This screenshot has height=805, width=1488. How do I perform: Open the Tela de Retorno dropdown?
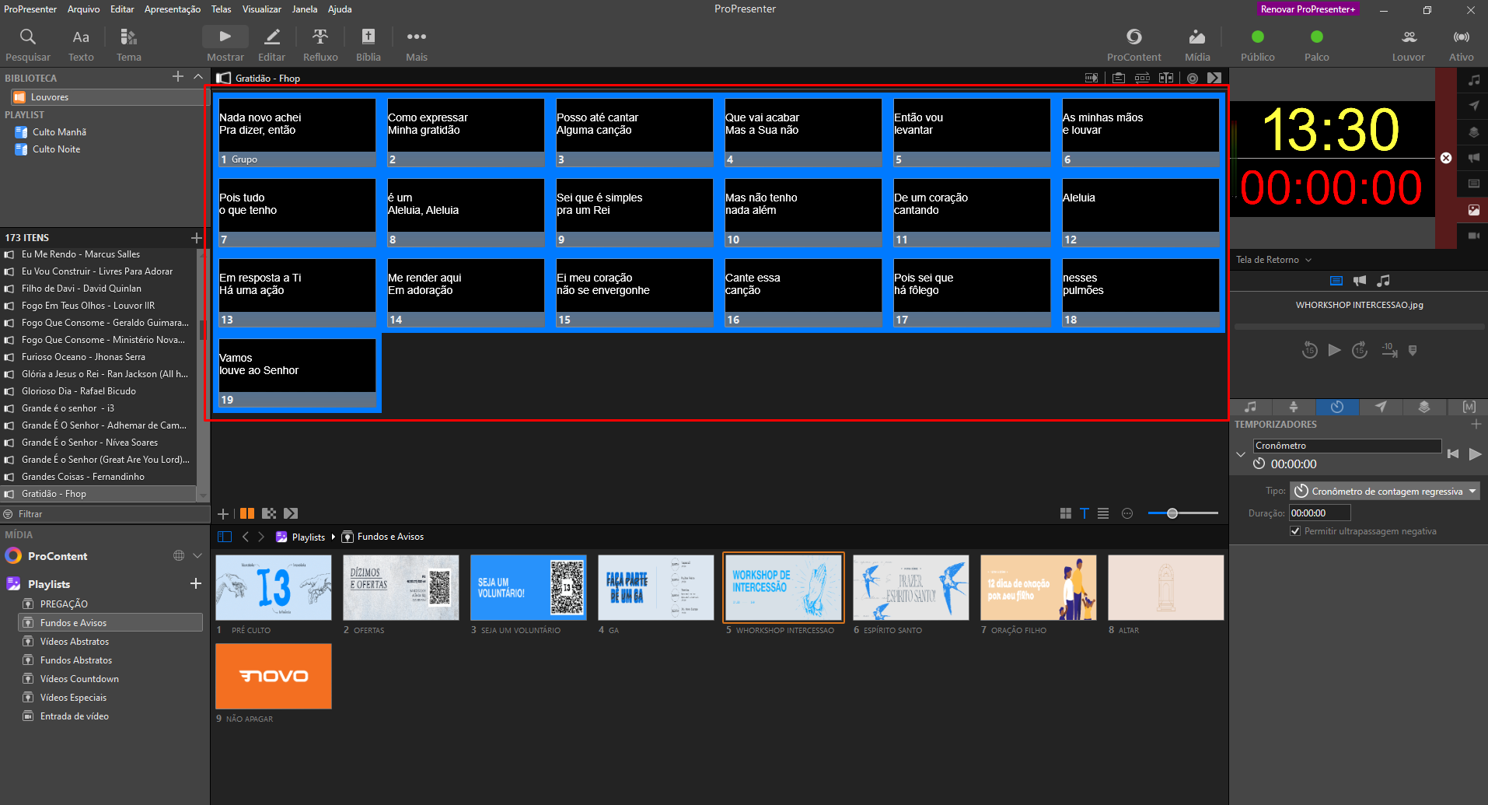point(1273,260)
